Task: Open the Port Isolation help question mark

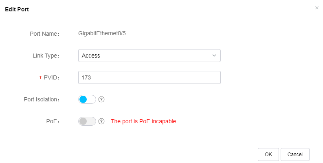Action: (x=101, y=99)
